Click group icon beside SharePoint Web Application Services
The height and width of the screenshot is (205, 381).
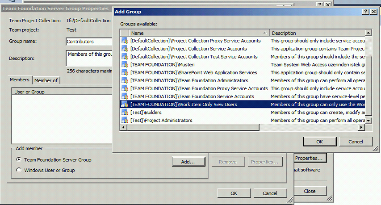tap(125, 73)
